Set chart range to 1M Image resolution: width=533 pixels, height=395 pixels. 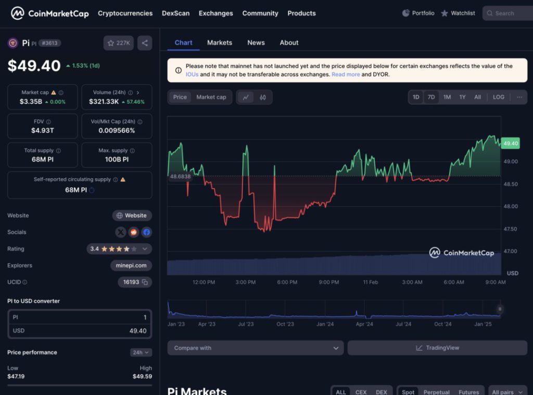coord(447,97)
